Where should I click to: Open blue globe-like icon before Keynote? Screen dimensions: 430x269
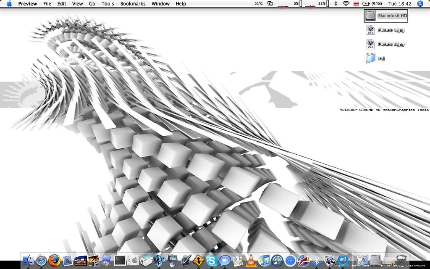coord(159,261)
